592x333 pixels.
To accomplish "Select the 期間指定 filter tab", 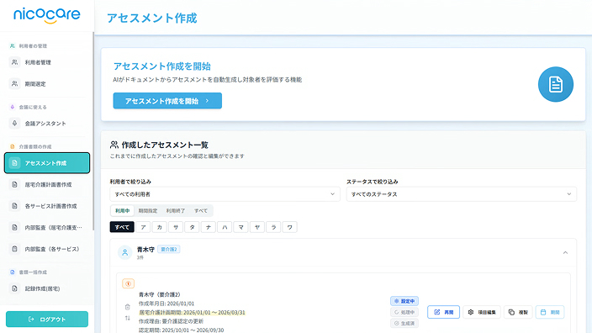I will point(148,211).
